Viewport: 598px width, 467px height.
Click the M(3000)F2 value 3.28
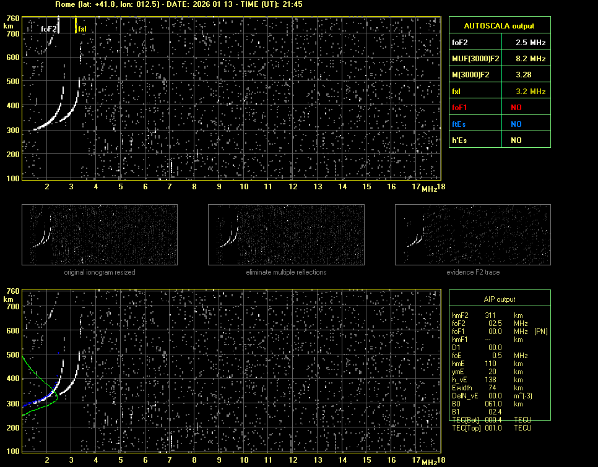point(526,75)
